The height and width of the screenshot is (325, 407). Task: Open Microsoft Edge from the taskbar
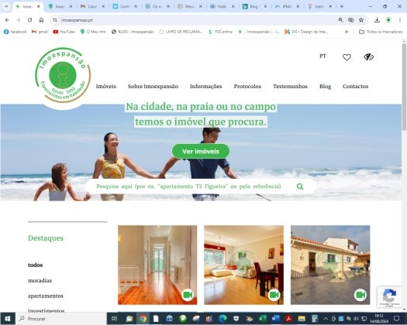[222, 319]
